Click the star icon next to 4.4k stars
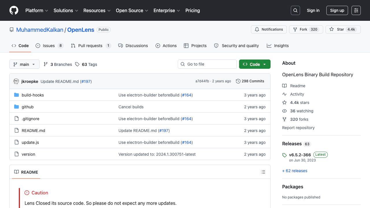Screen dimensions: 370x208 click(284, 103)
